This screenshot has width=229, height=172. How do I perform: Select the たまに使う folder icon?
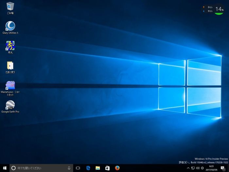tap(10, 65)
